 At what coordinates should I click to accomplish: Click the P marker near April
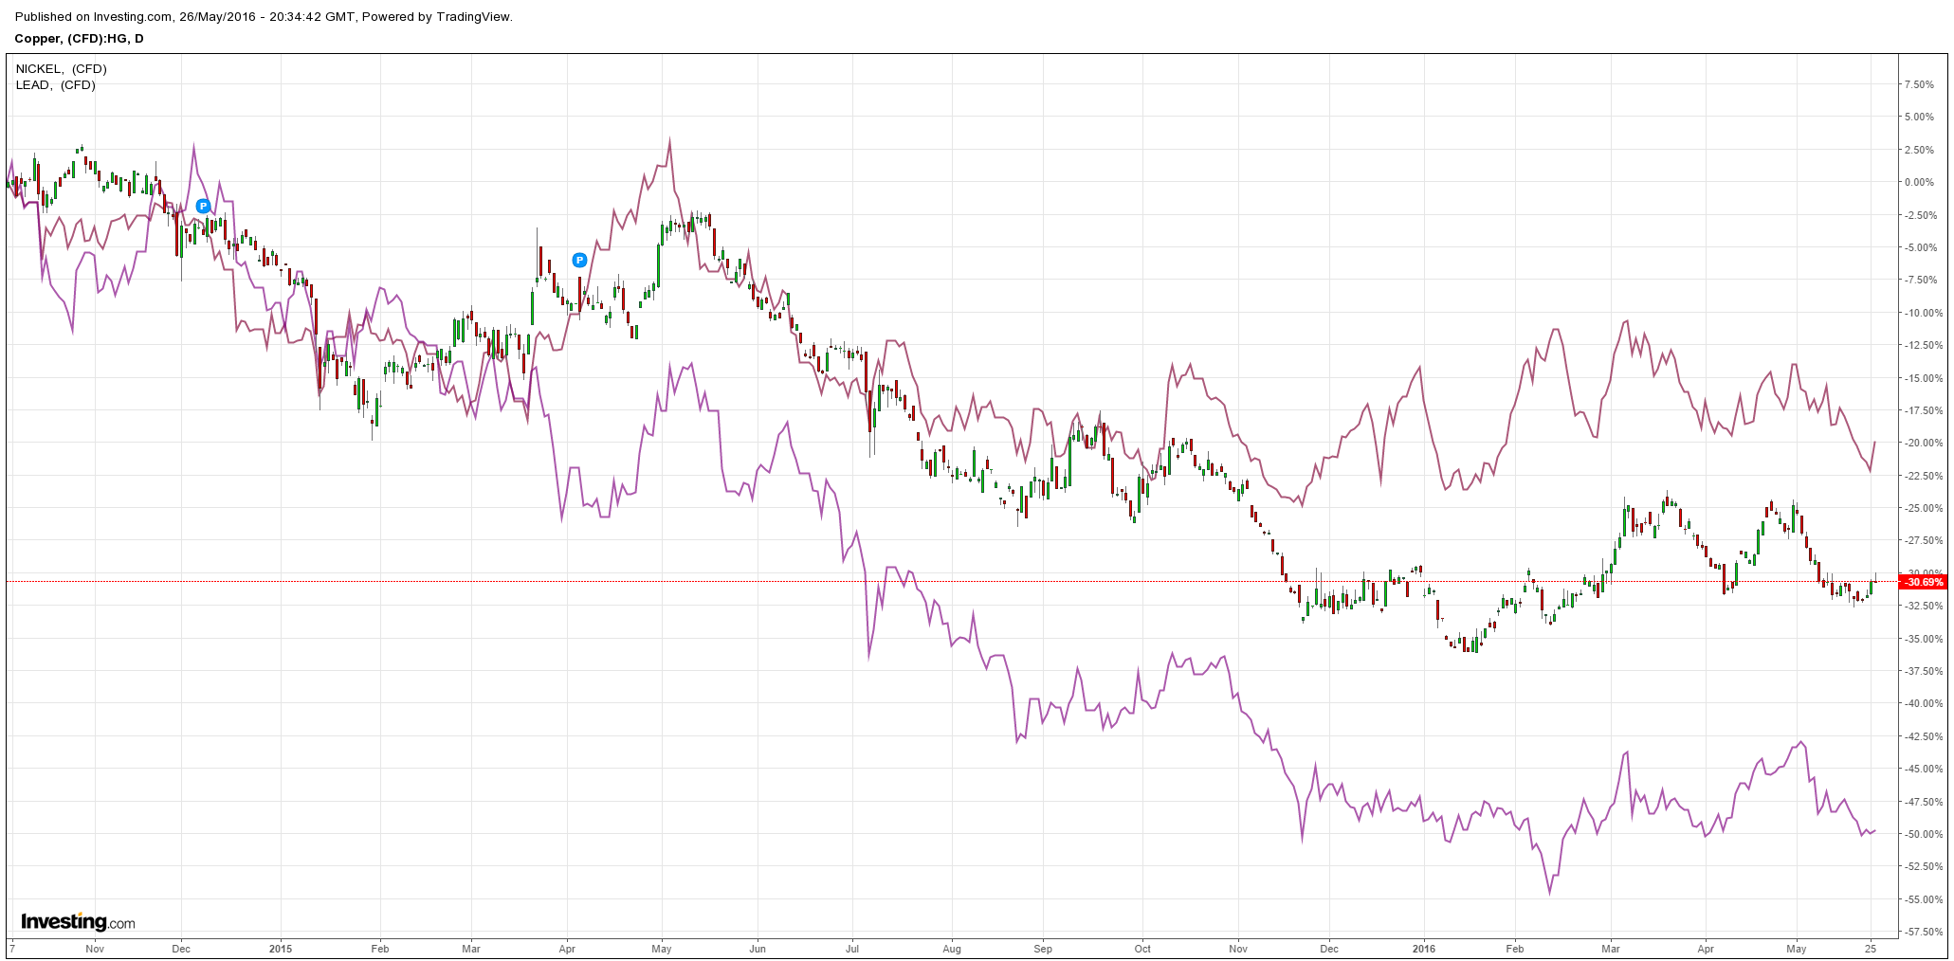(x=579, y=260)
